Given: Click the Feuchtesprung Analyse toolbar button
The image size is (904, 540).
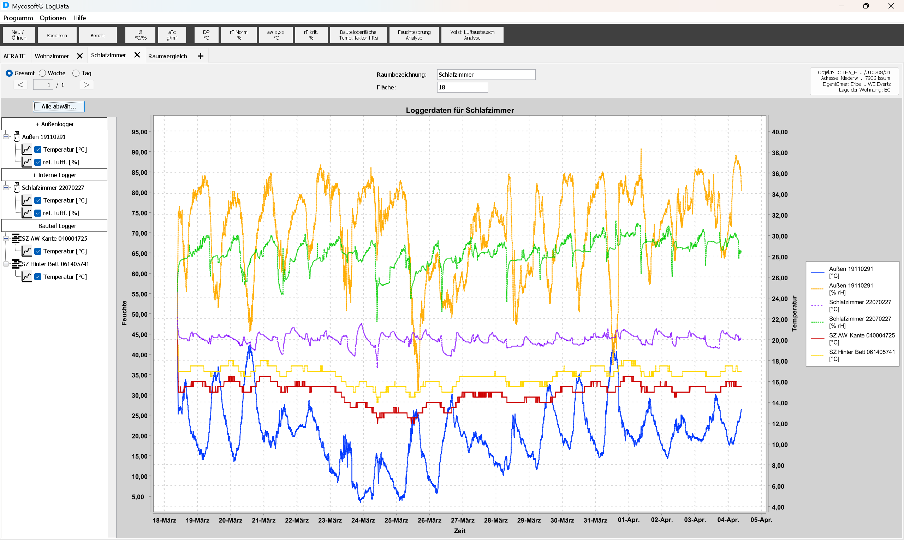Looking at the screenshot, I should point(414,35).
